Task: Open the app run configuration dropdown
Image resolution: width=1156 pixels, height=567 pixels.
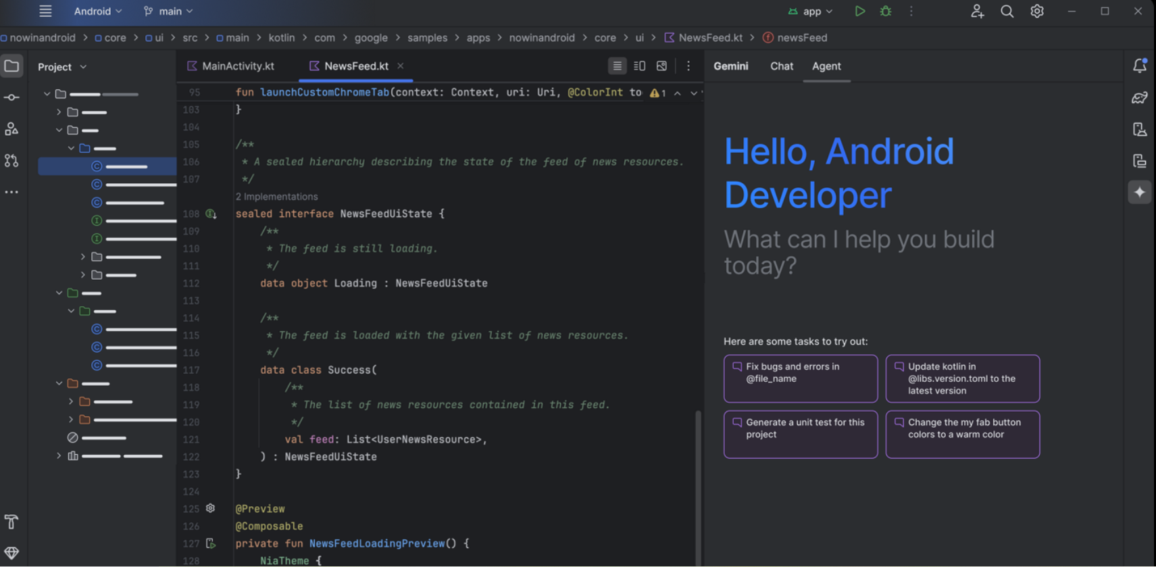Action: [811, 11]
